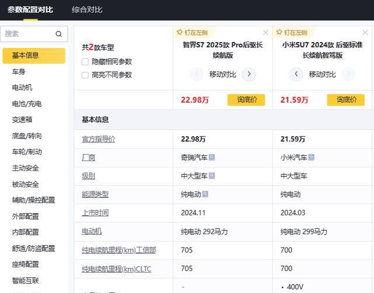Open info icon beside 纯电动 for 智界S7
Screen dimensions: 374x293
(x=205, y=194)
